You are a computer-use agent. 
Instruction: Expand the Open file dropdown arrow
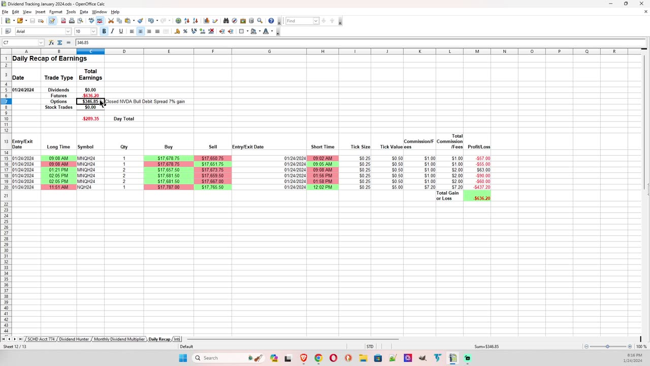[x=26, y=21]
